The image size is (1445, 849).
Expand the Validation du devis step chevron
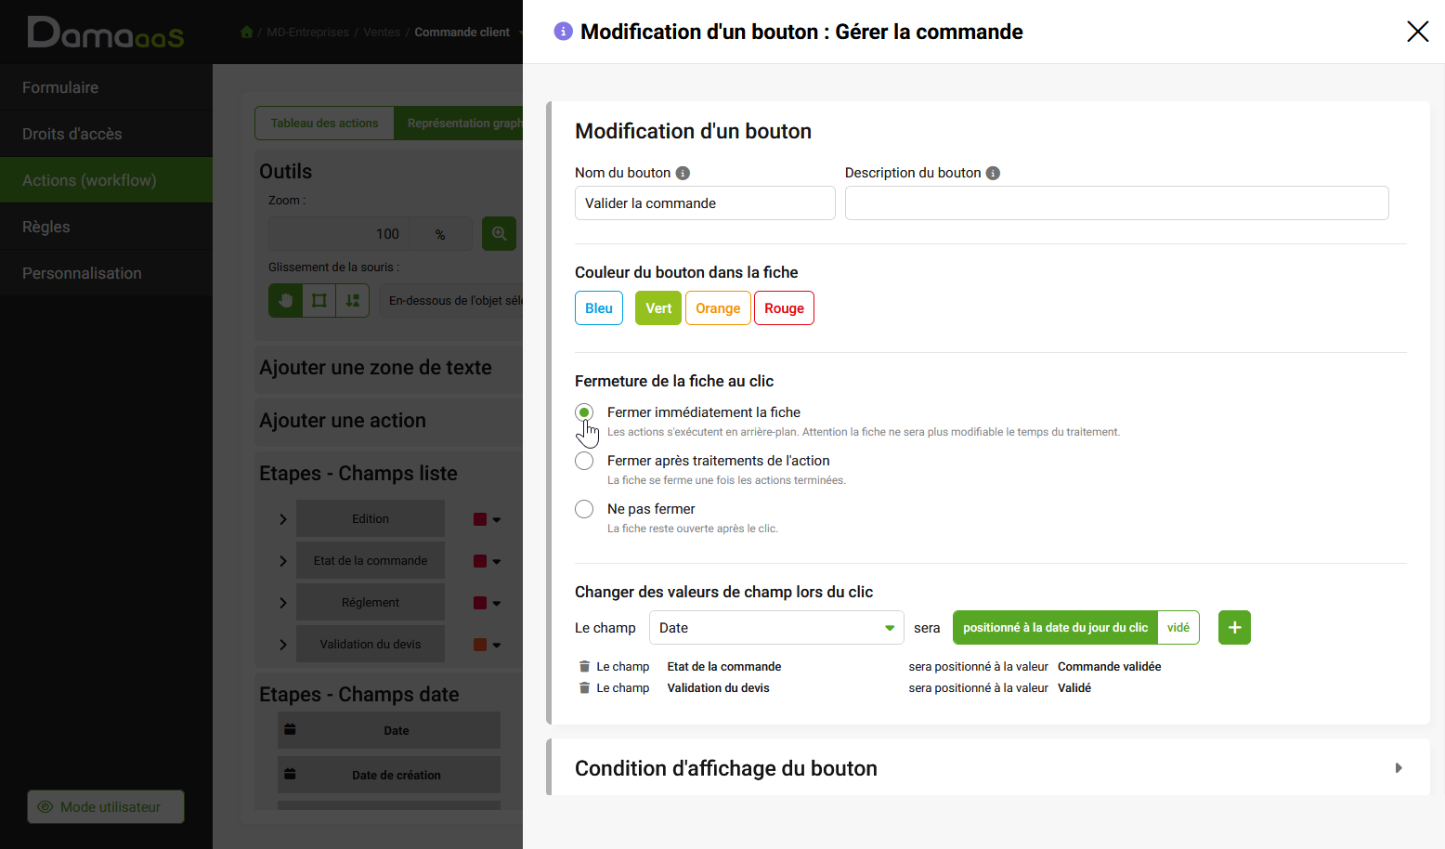pyautogui.click(x=283, y=645)
